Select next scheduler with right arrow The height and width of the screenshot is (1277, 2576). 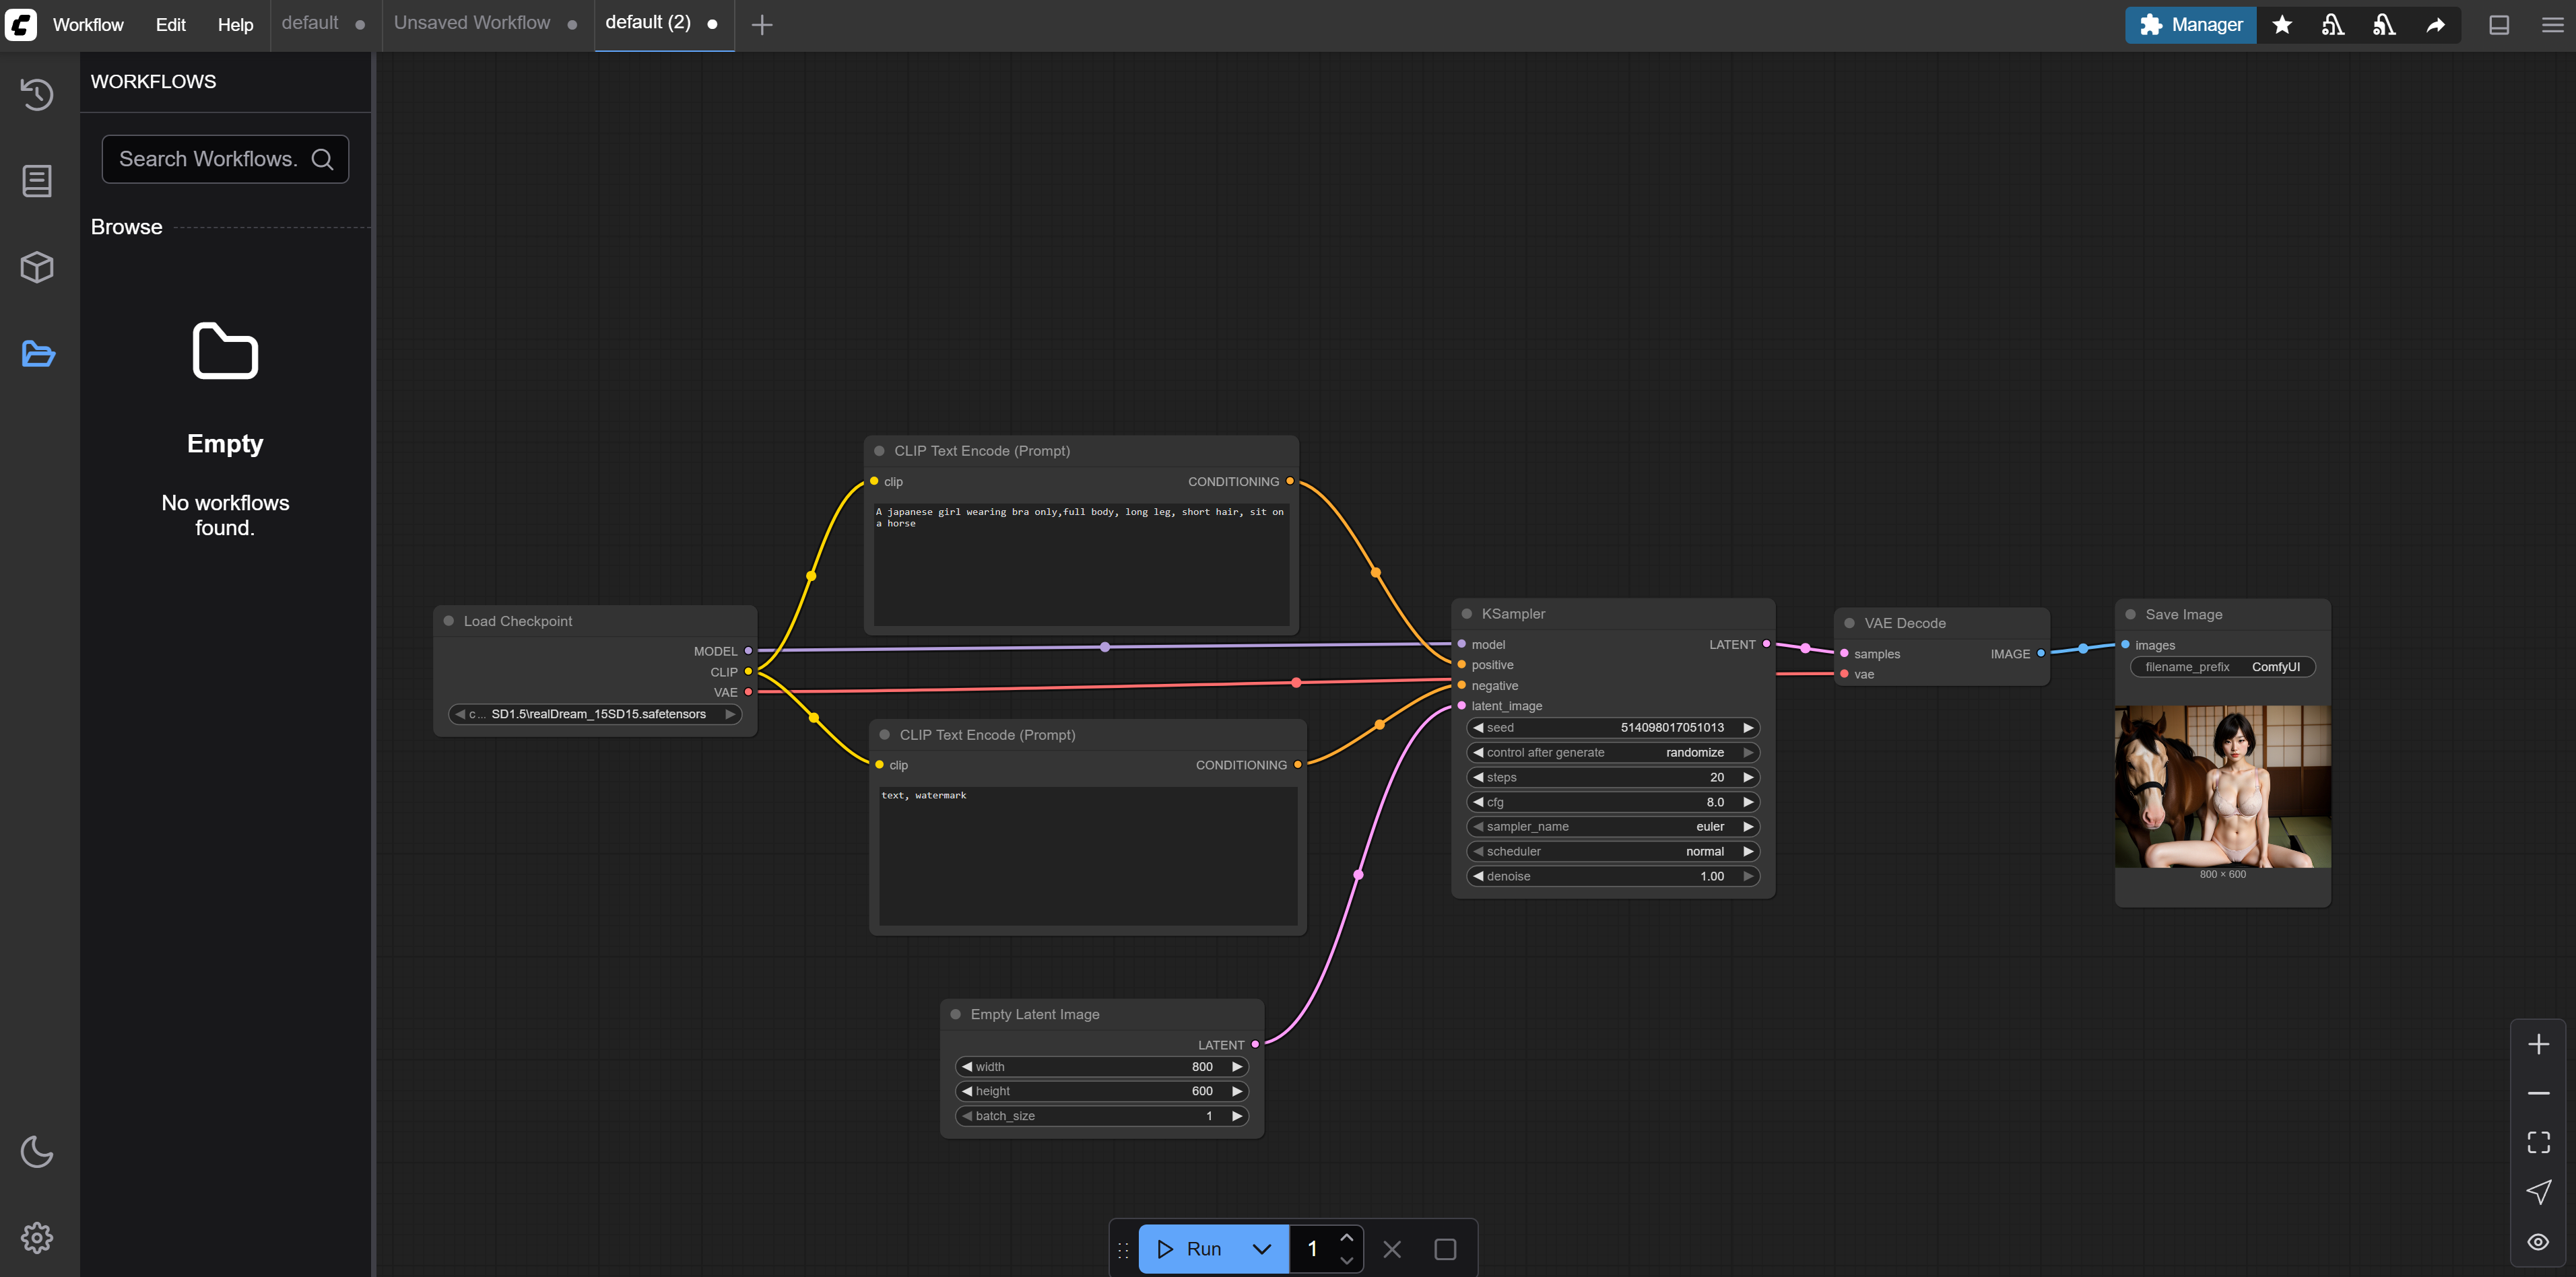click(1747, 852)
